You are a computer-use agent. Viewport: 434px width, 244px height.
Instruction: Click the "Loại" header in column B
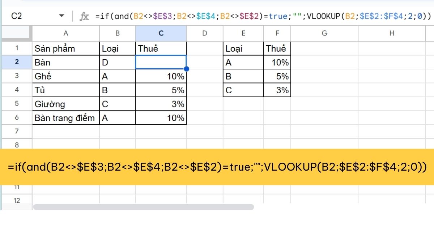[118, 48]
